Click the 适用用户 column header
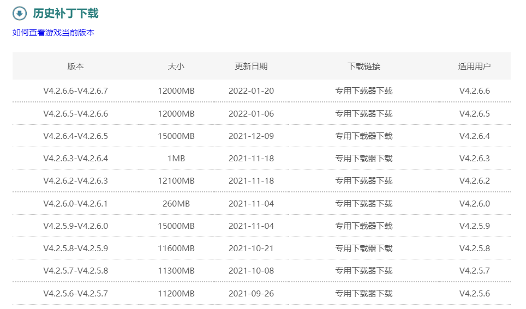 (474, 66)
